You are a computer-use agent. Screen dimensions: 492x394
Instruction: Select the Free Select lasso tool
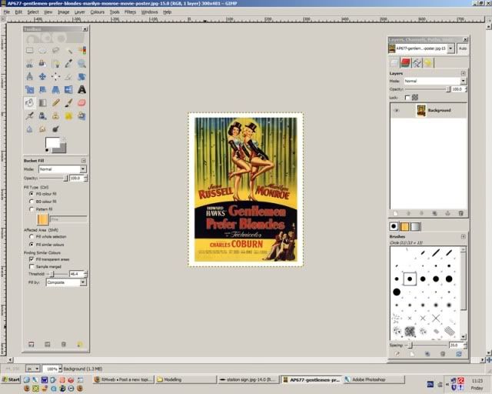point(55,50)
